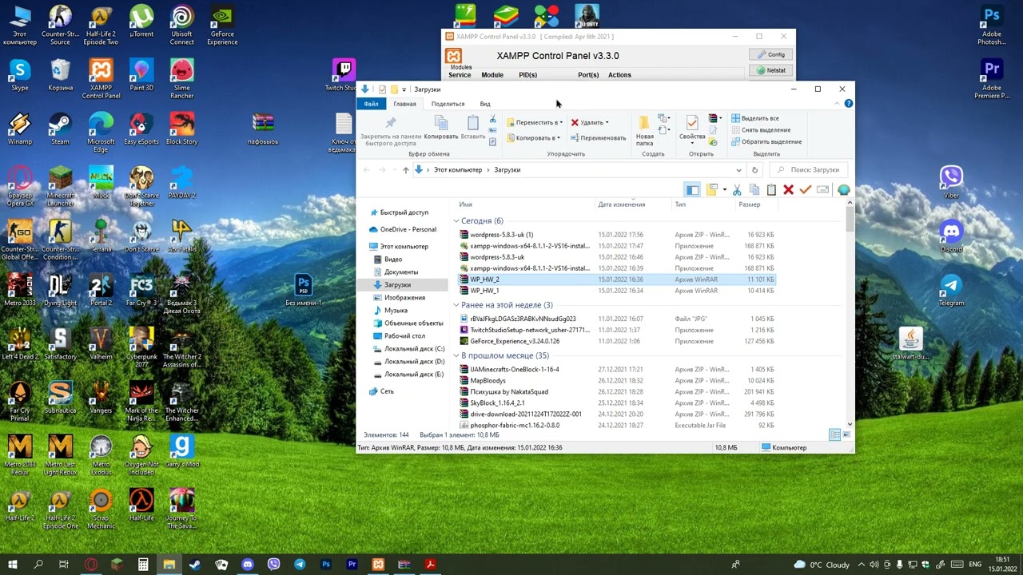Switch to the Вид ribbon tab
This screenshot has height=575, width=1023.
(x=485, y=104)
